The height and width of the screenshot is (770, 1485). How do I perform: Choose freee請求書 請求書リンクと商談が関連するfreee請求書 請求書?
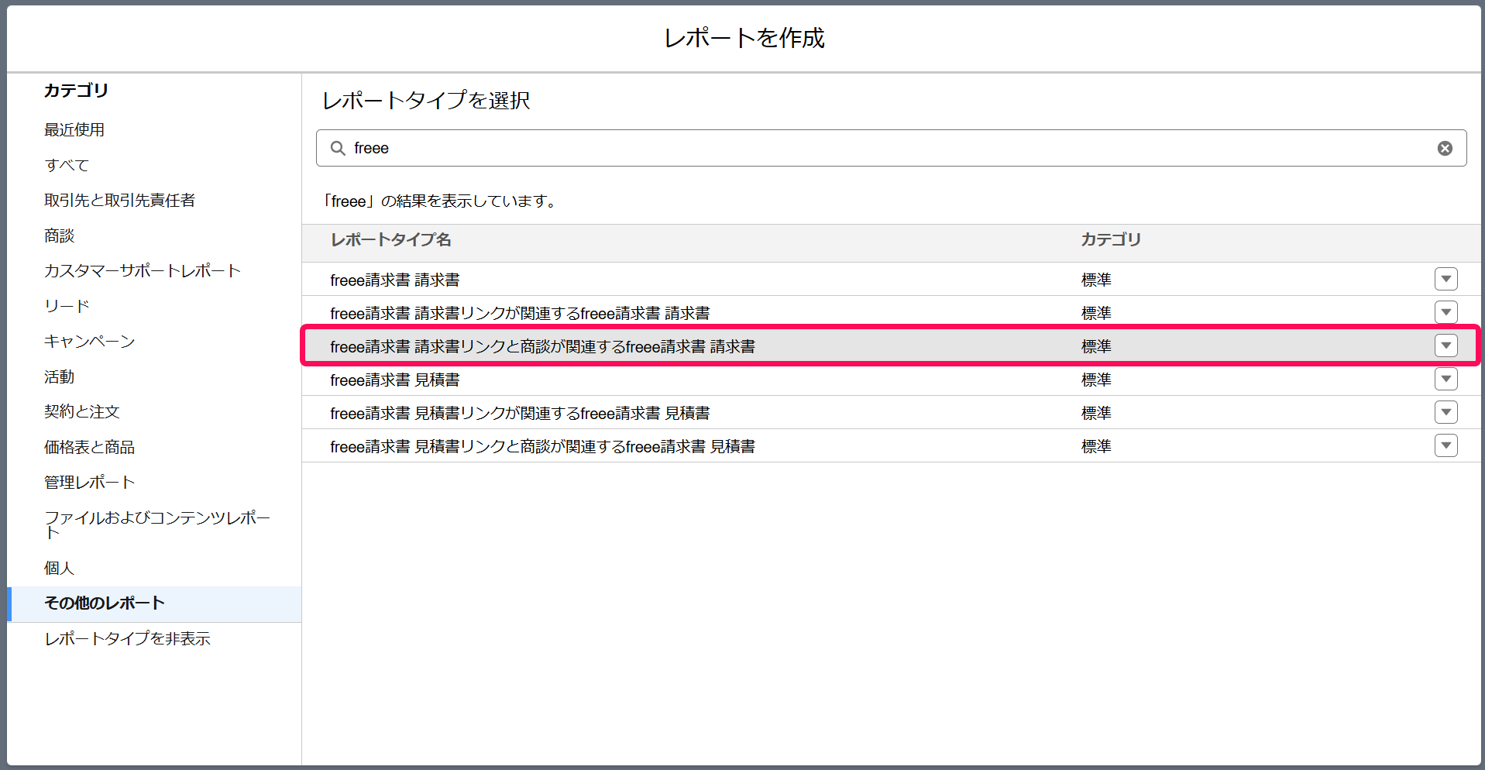click(x=542, y=346)
